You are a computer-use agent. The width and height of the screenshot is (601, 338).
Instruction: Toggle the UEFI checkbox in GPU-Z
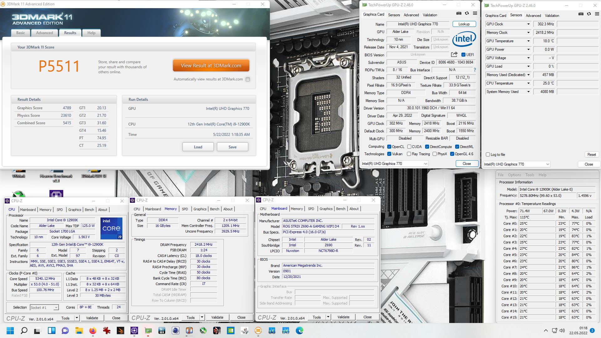click(x=463, y=54)
